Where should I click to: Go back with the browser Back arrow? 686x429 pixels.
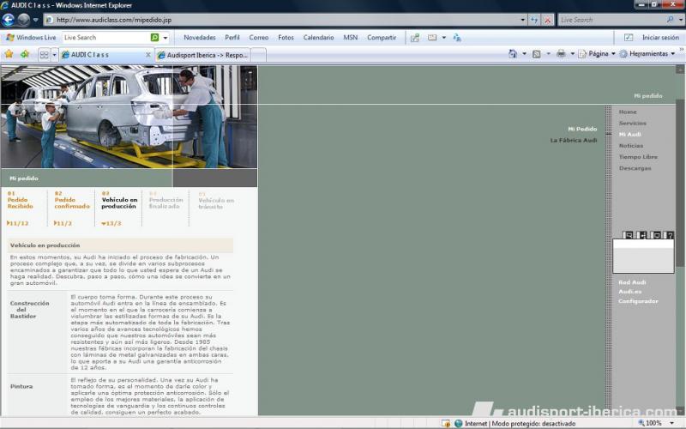pos(9,20)
